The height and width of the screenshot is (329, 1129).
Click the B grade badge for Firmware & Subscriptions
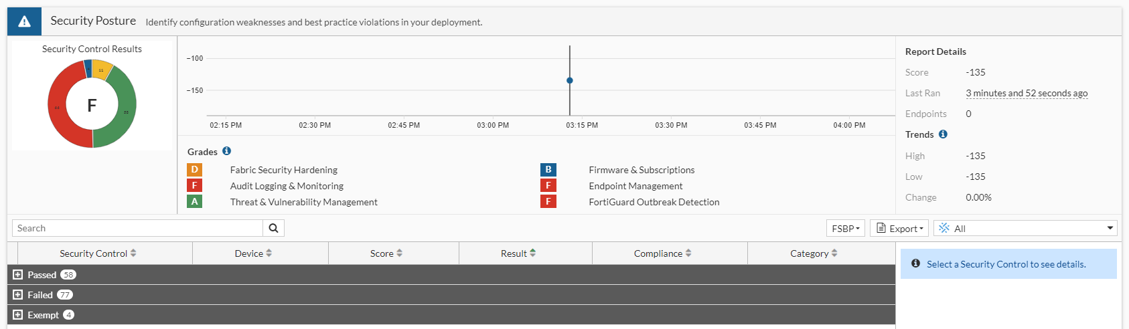click(548, 170)
